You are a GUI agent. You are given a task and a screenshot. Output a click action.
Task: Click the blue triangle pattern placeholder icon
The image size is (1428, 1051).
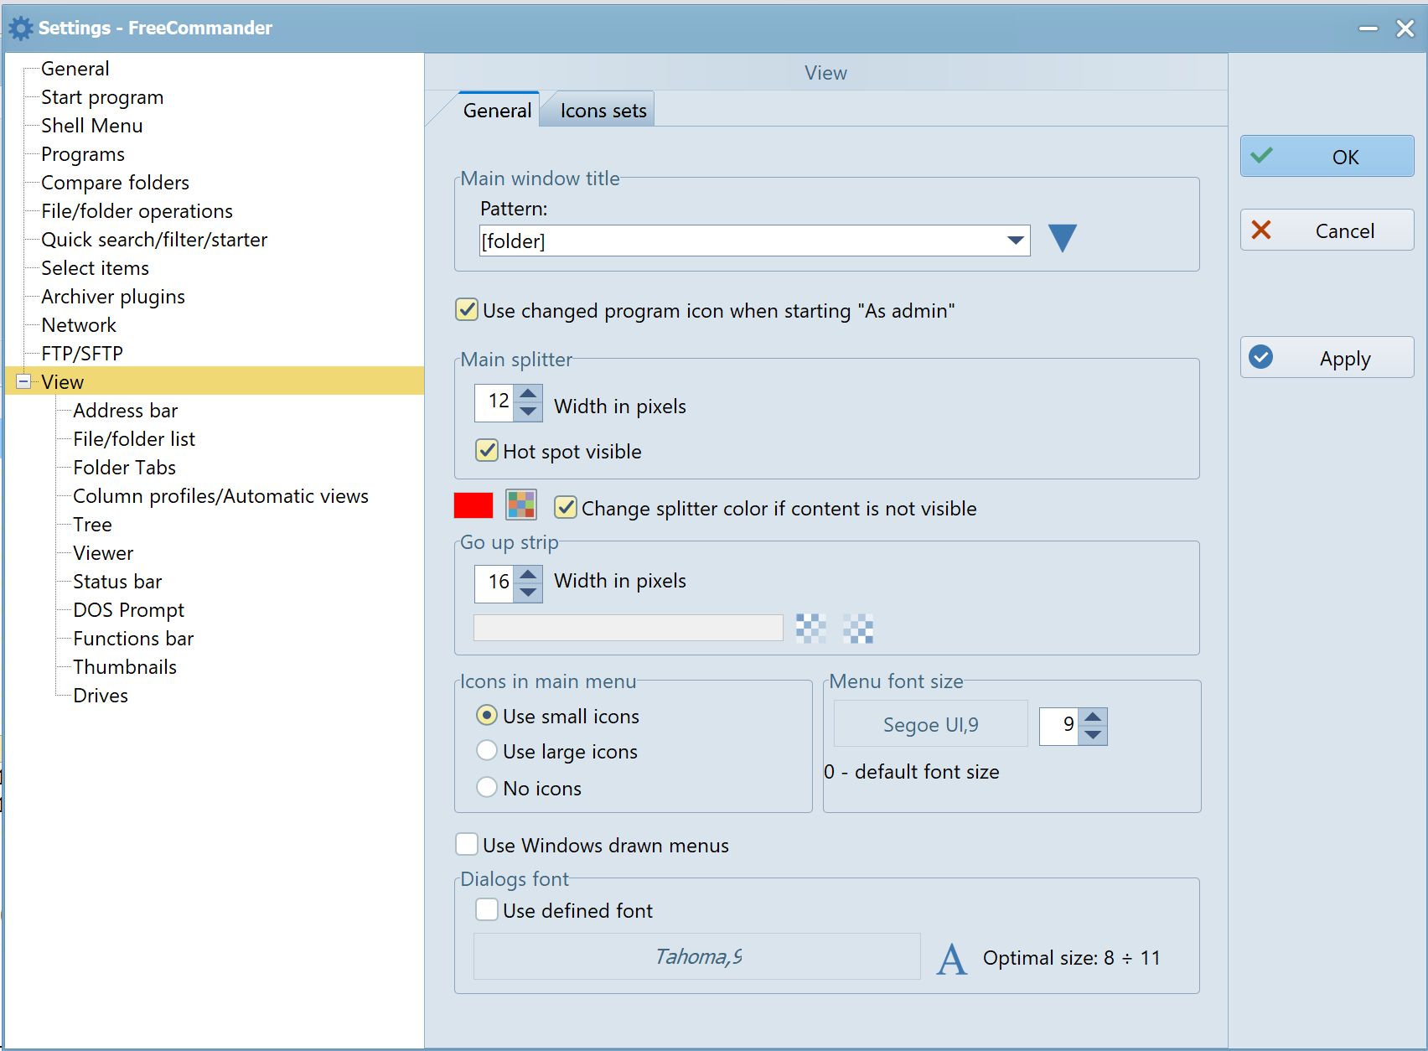[1062, 239]
